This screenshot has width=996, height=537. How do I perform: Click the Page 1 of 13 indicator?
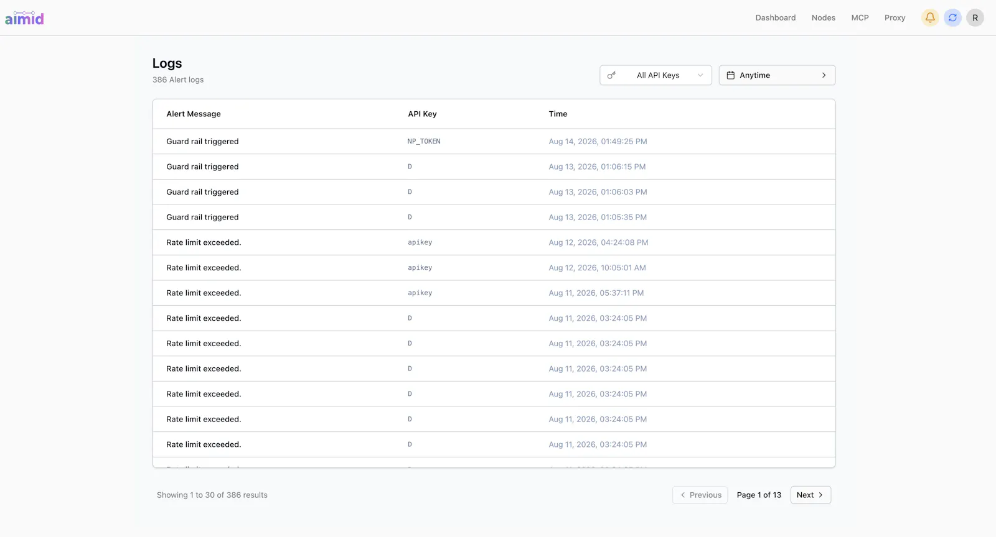tap(759, 495)
